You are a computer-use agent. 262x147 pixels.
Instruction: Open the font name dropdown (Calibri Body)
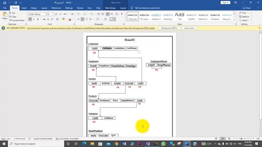45,14
